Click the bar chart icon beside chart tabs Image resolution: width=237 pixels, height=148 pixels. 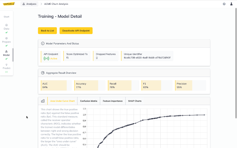click(x=43, y=101)
